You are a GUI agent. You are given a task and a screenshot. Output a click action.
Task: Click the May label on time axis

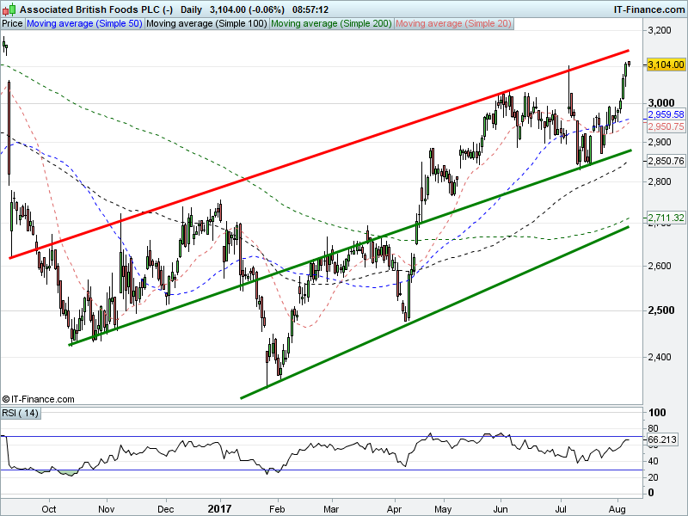pyautogui.click(x=443, y=509)
